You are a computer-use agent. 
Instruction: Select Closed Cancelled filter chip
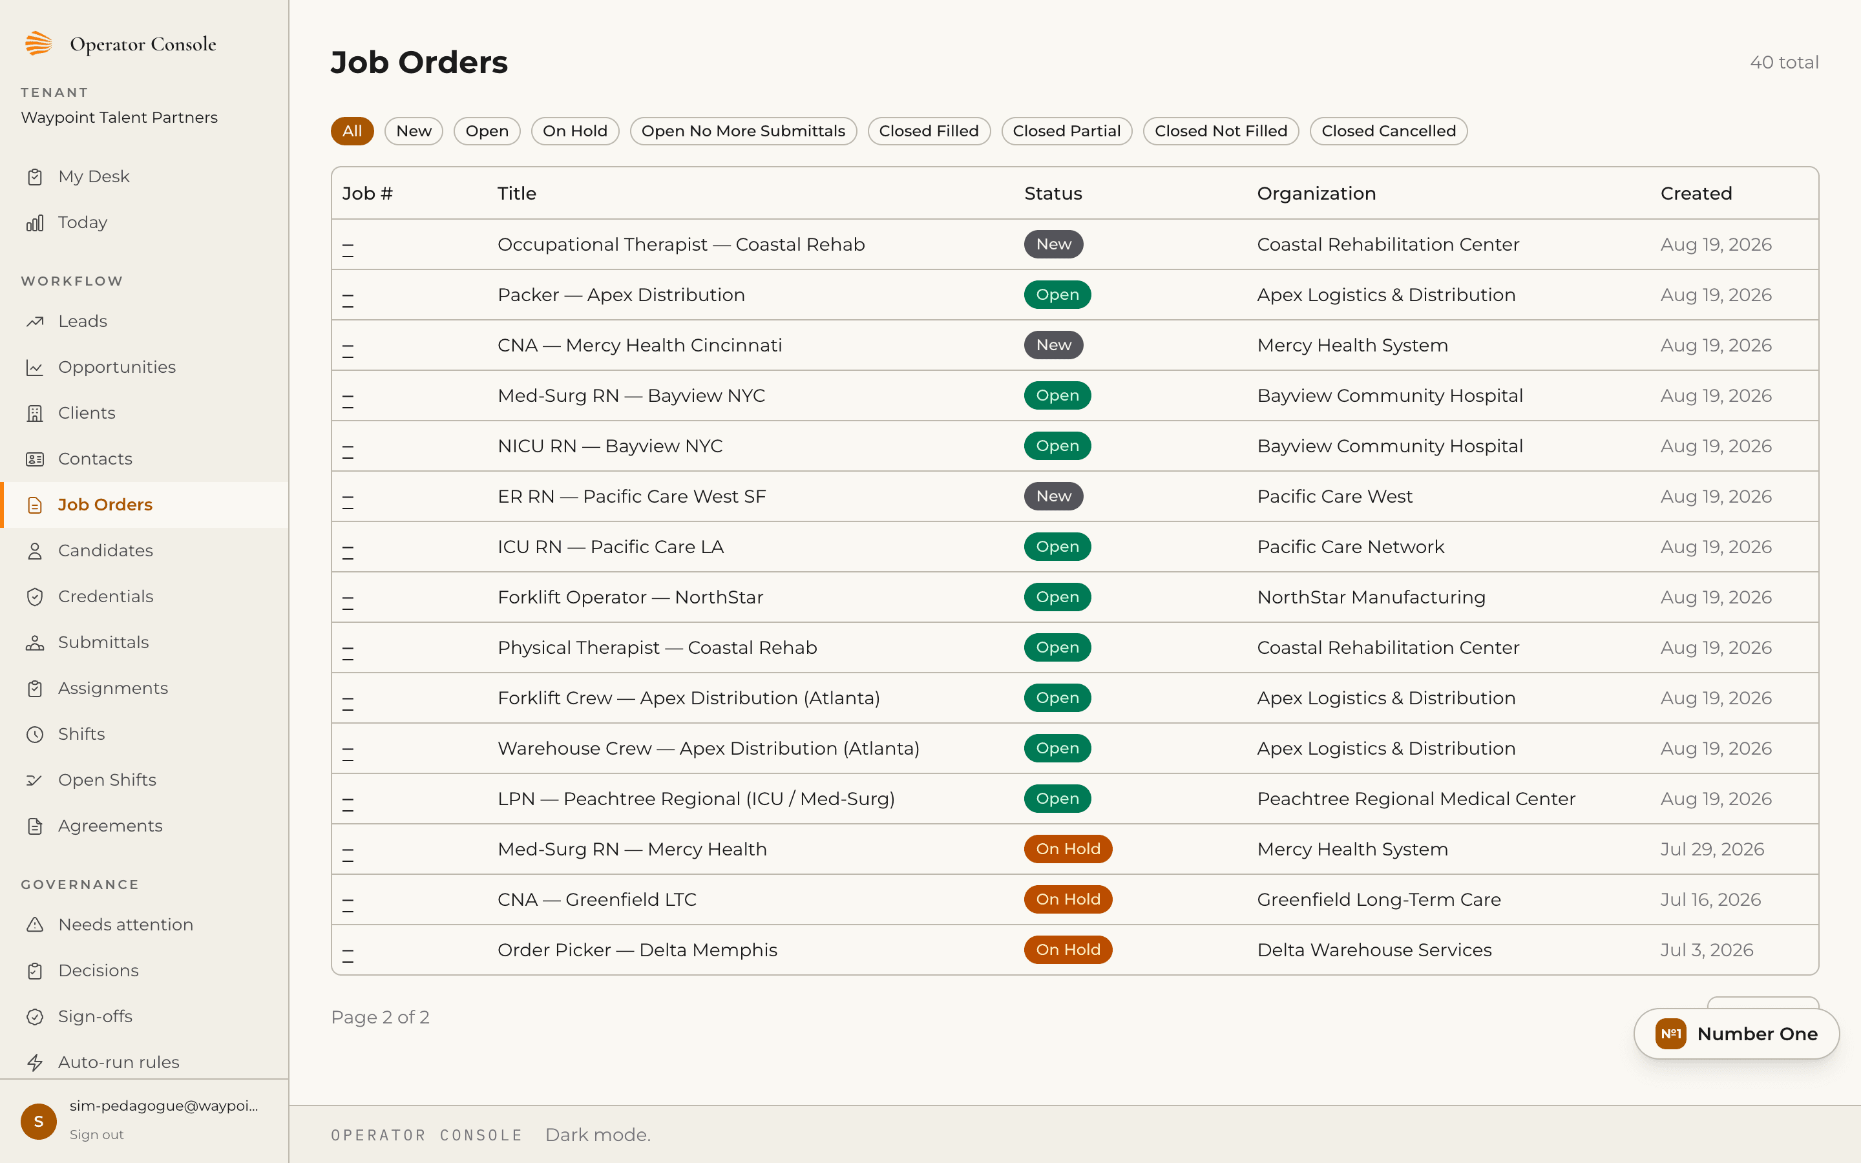(1389, 131)
